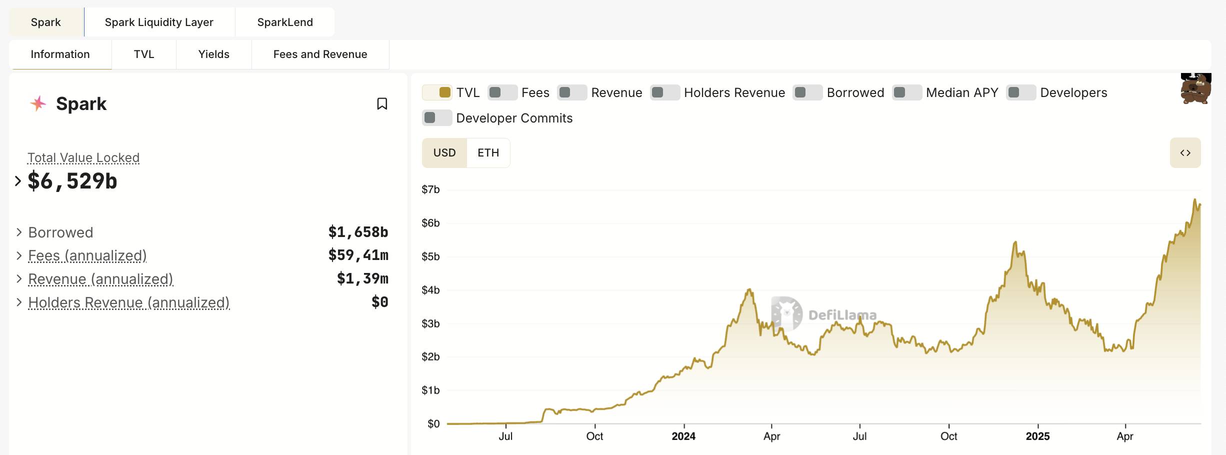
Task: Enable the Median APY series
Action: tap(907, 92)
